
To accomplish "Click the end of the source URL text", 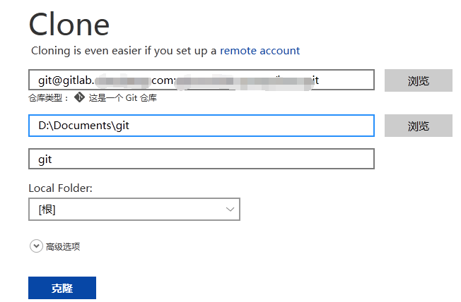I will click(320, 80).
